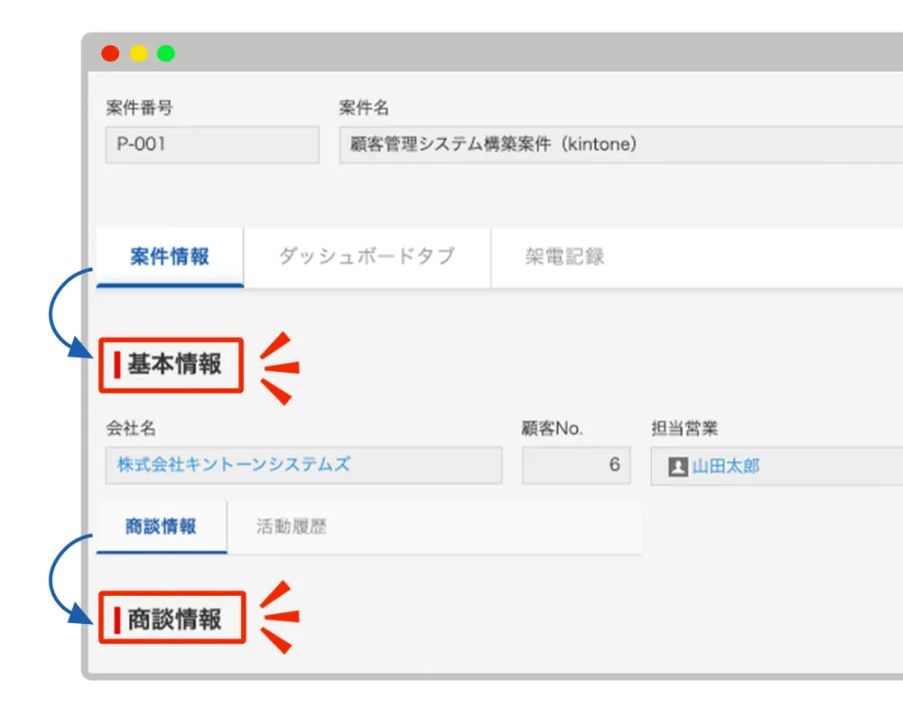The image size is (903, 717).
Task: Click the yellow minimize window button
Action: click(138, 53)
